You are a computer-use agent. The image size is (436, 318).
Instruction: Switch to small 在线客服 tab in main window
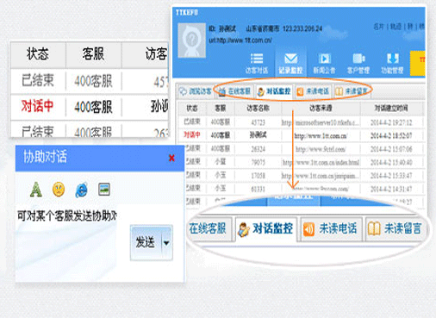click(234, 91)
